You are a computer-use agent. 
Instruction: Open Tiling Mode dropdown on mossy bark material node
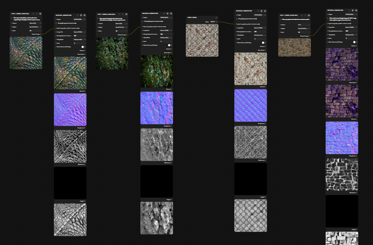tap(166, 38)
